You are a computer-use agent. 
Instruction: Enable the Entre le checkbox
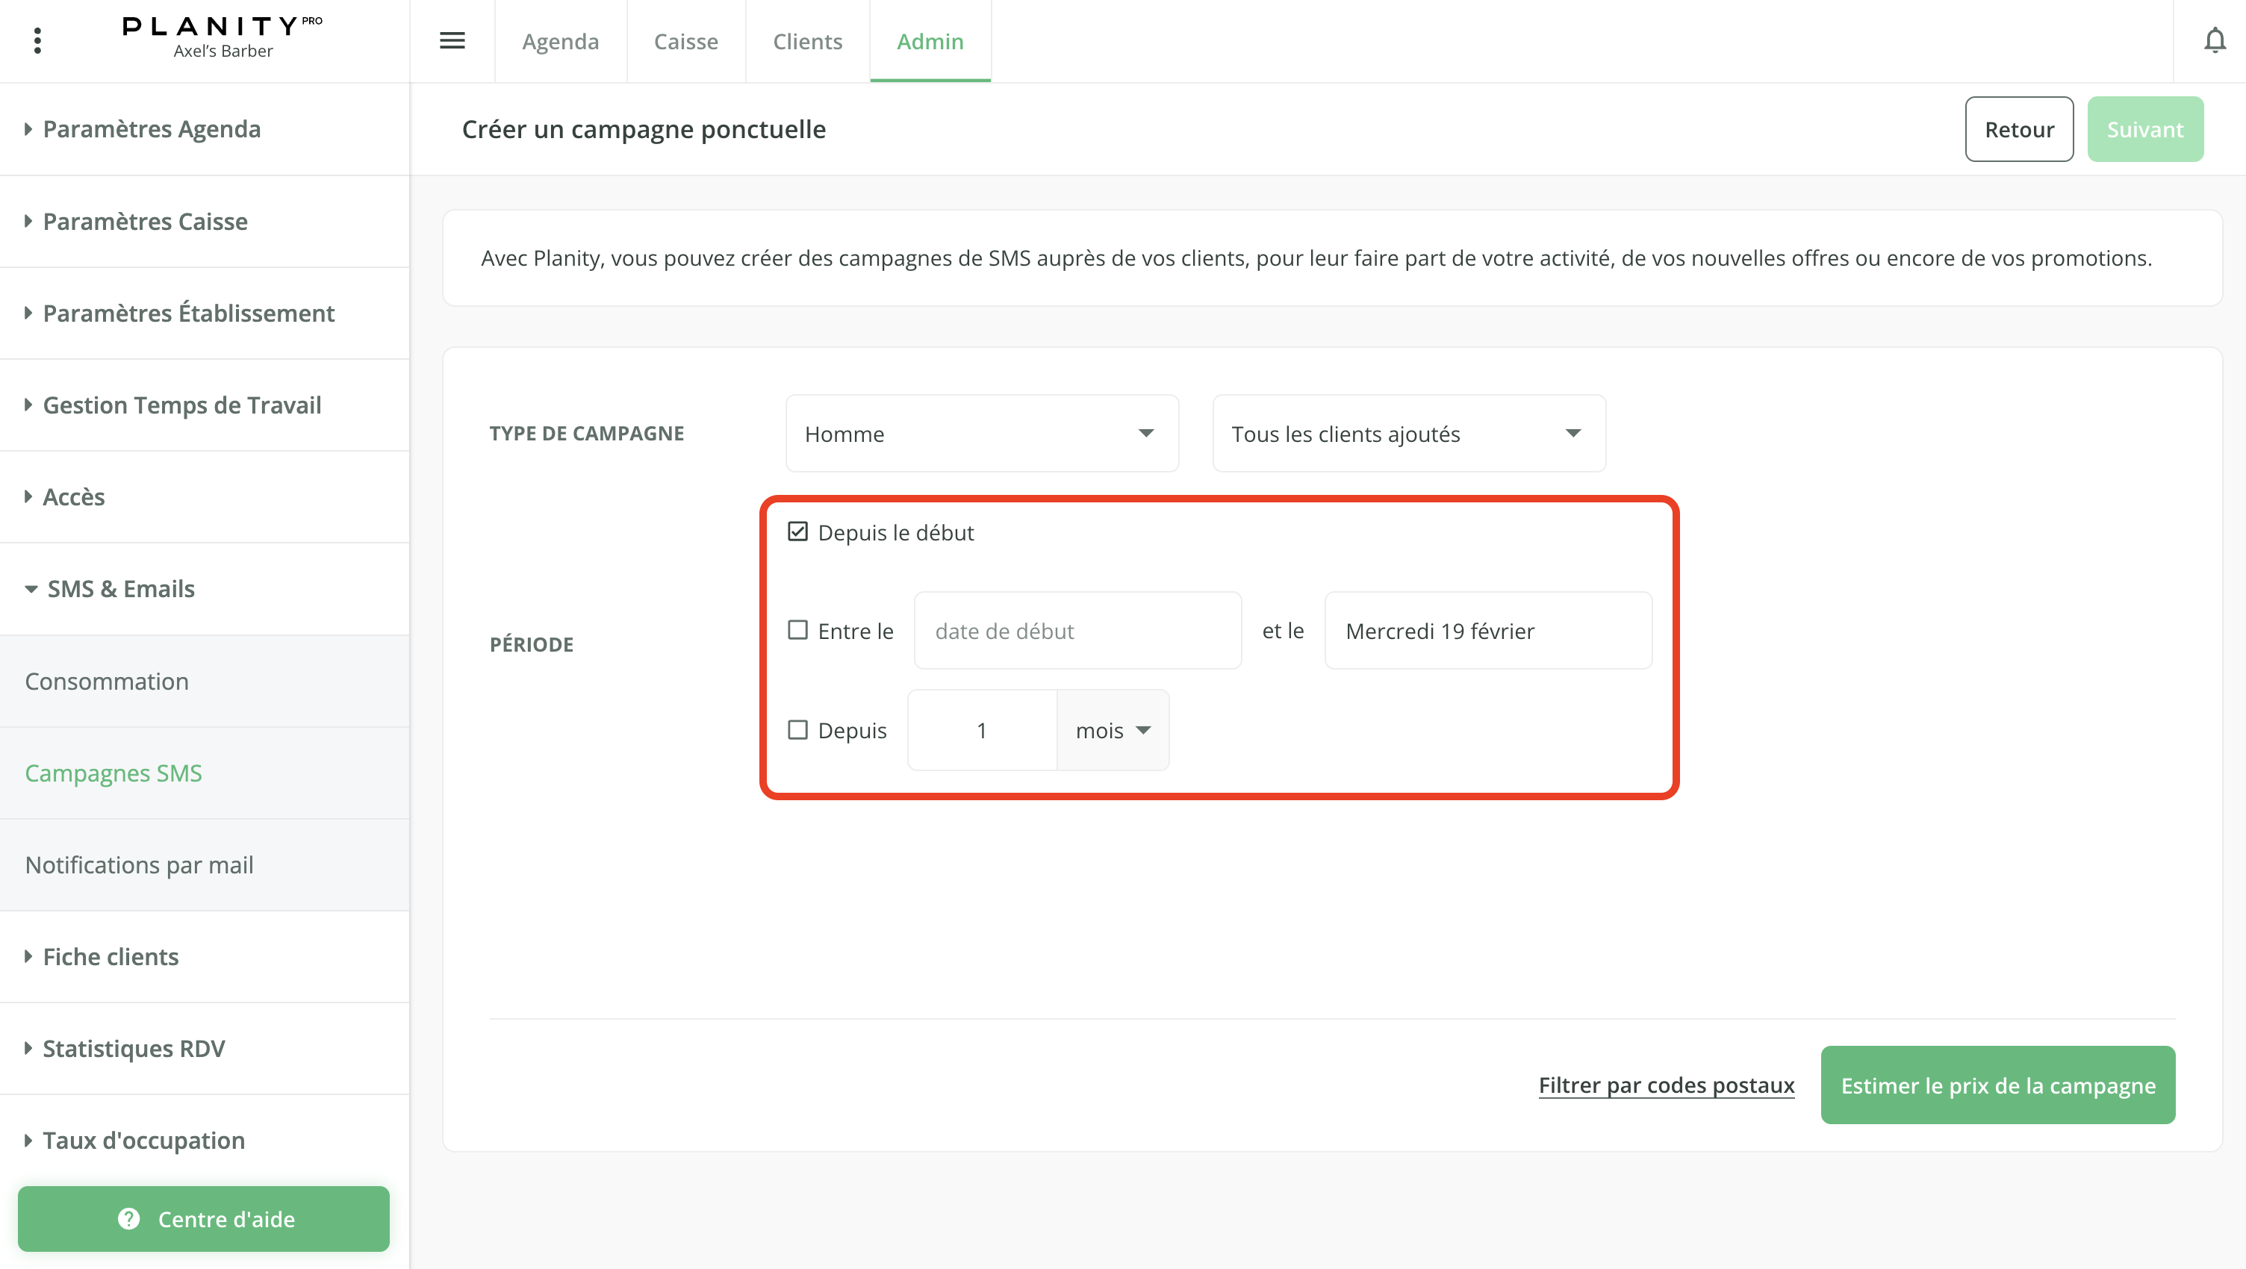(797, 630)
